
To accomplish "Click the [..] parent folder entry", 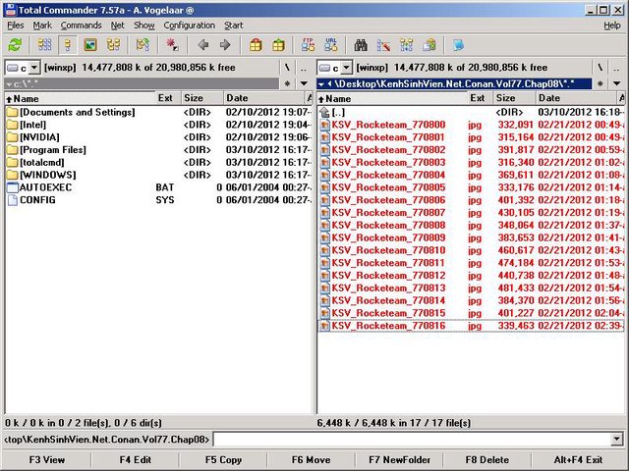I will [472, 112].
